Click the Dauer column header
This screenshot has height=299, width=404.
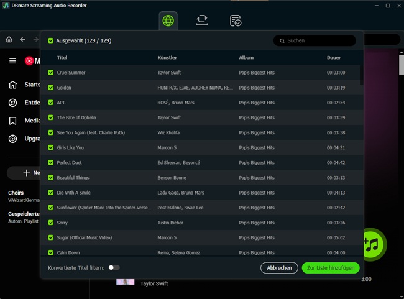(x=334, y=57)
